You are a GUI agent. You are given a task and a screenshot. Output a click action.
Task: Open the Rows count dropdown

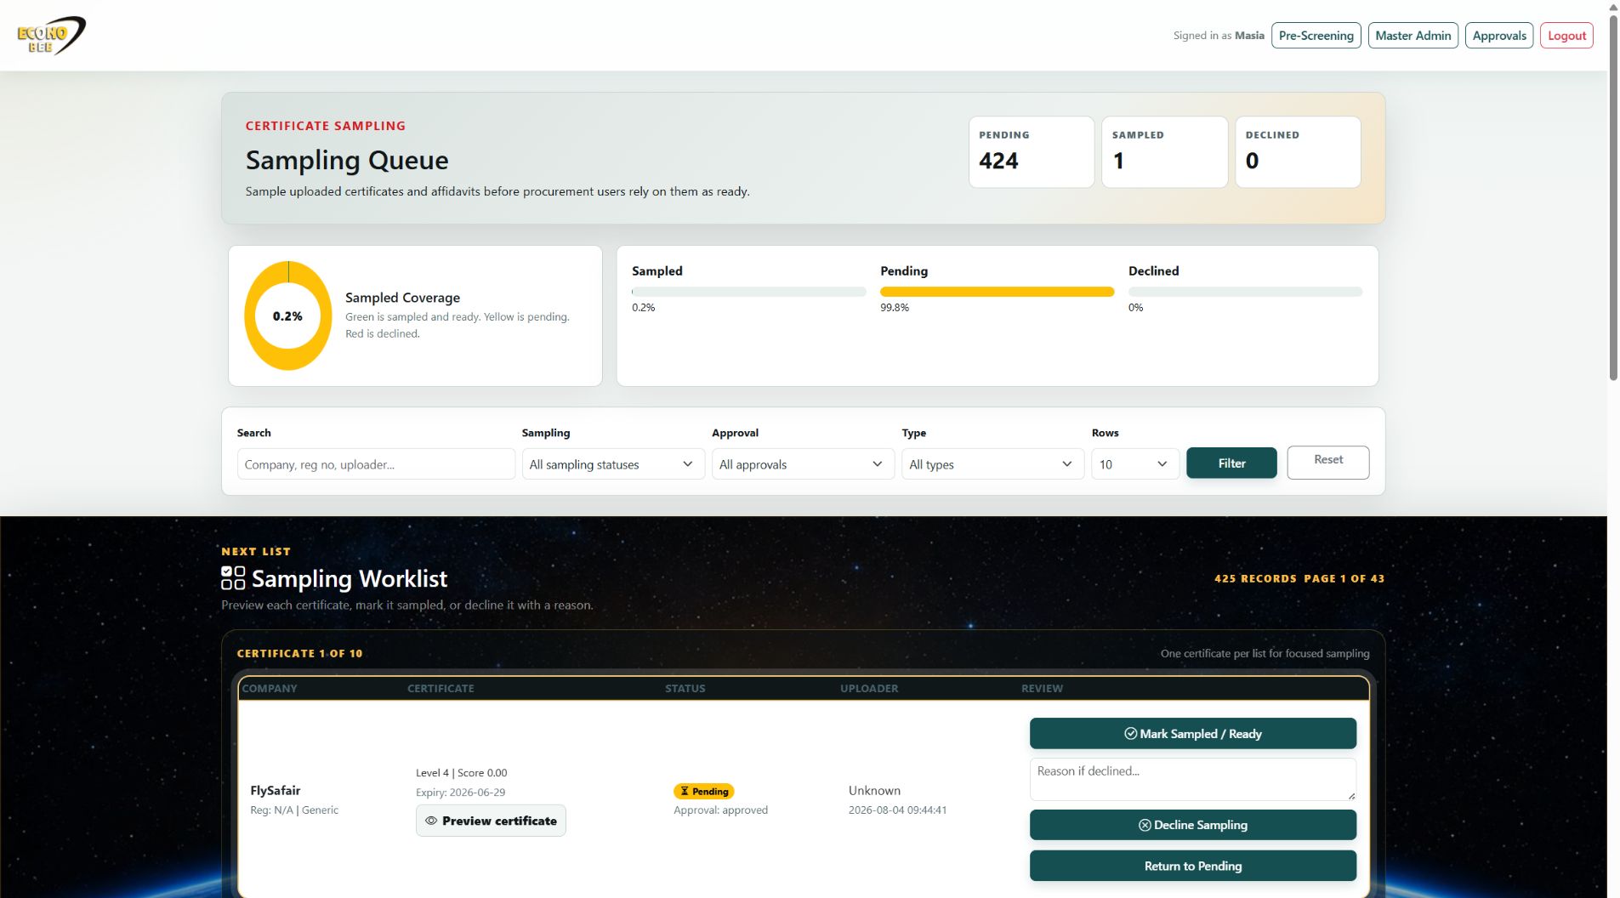(1134, 464)
